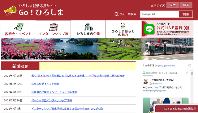Click the @higekyojyu handle text
The image size is (198, 113).
[x=156, y=83]
